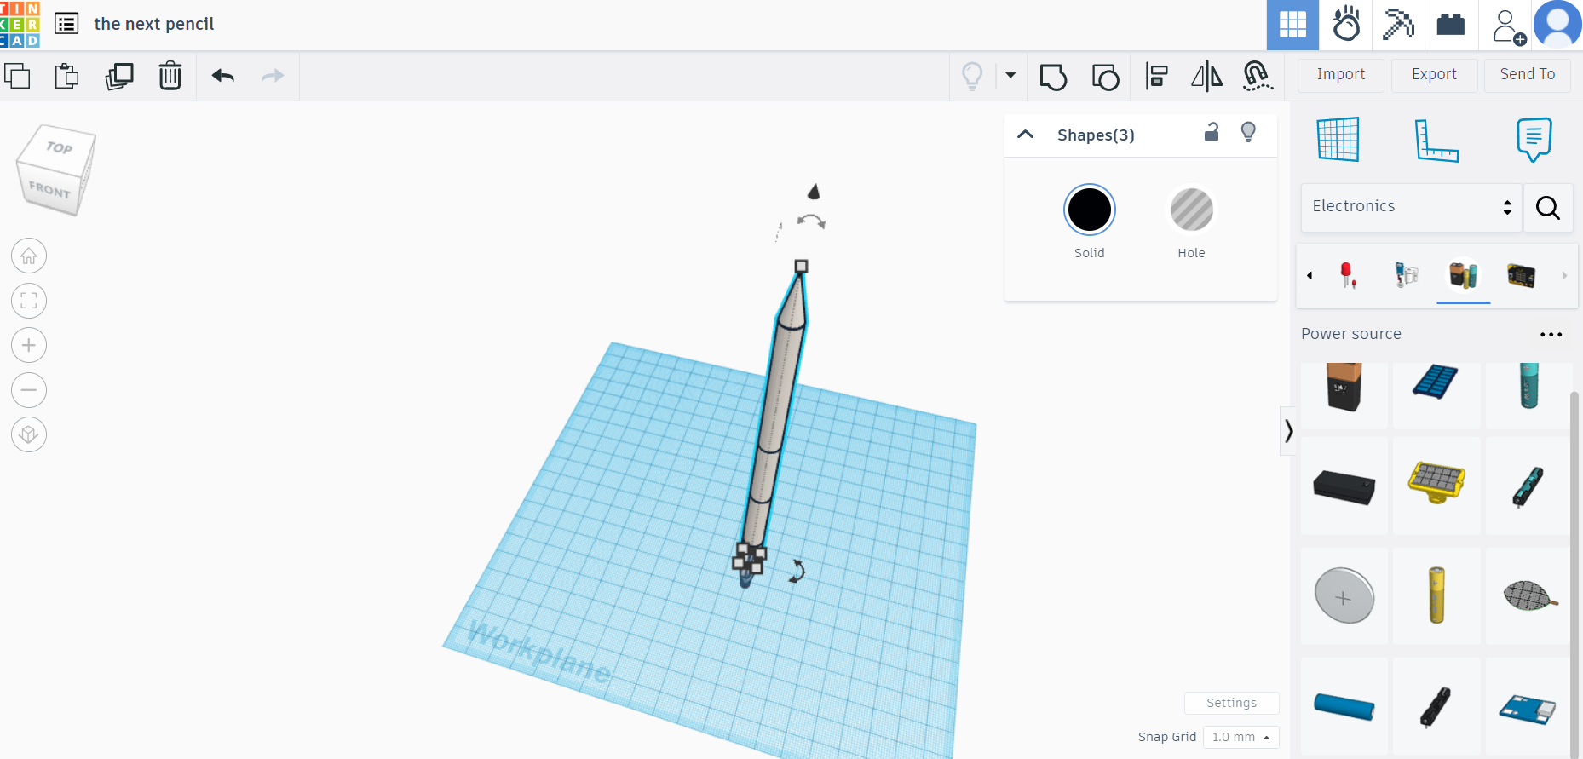Select the Hole striped swatch

click(1191, 210)
